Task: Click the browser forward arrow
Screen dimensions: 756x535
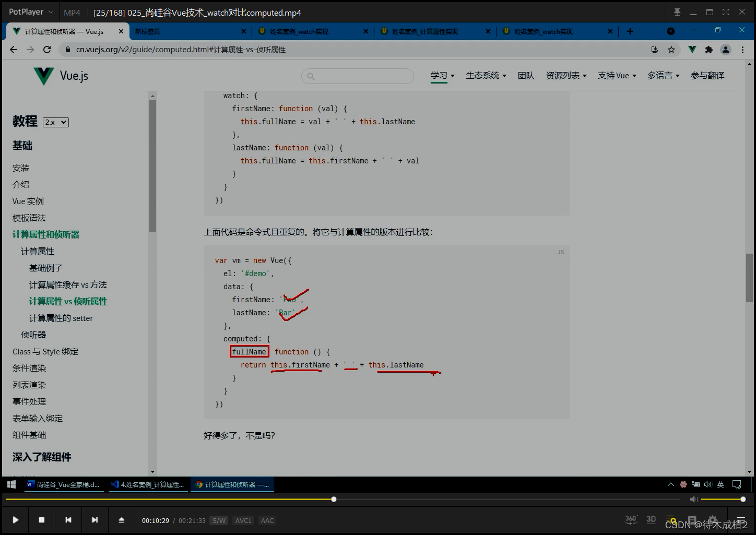Action: pos(30,50)
